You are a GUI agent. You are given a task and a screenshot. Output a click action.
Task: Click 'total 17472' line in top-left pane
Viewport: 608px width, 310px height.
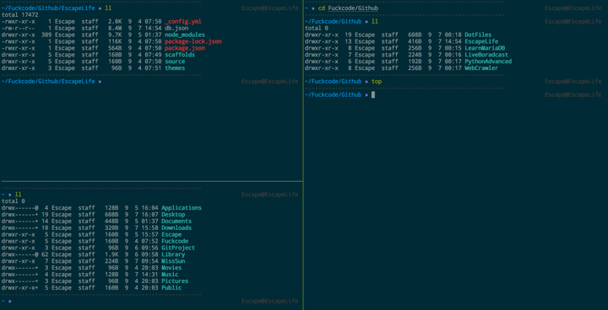[19, 14]
